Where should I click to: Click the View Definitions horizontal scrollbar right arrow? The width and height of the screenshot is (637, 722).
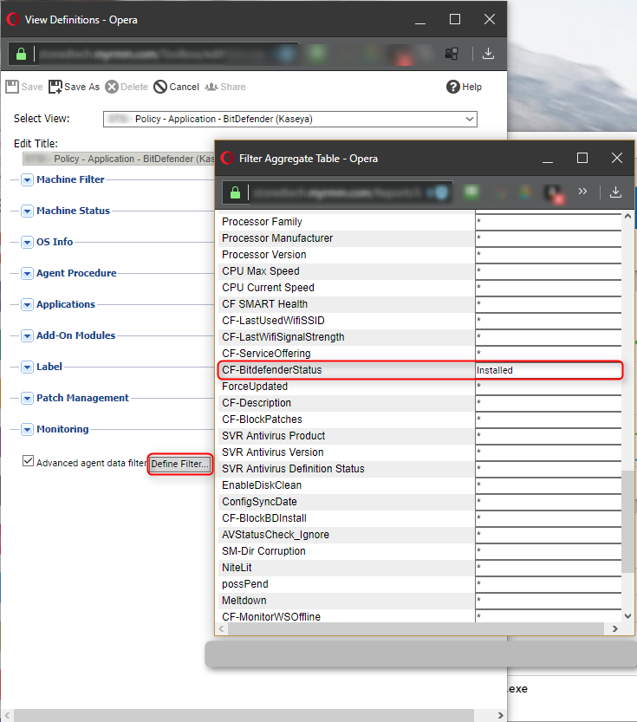[501, 715]
